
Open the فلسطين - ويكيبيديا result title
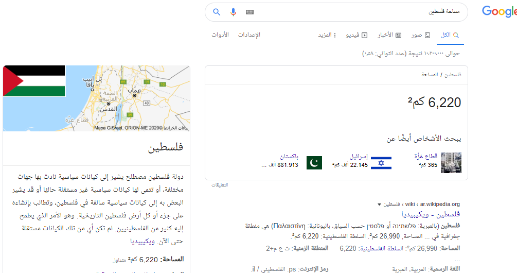pyautogui.click(x=431, y=215)
